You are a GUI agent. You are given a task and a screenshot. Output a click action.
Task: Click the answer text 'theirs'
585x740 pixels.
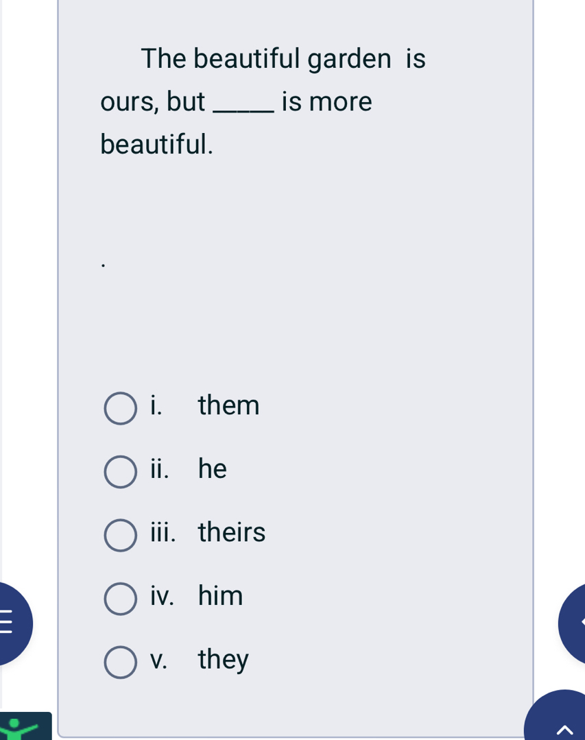(x=231, y=532)
